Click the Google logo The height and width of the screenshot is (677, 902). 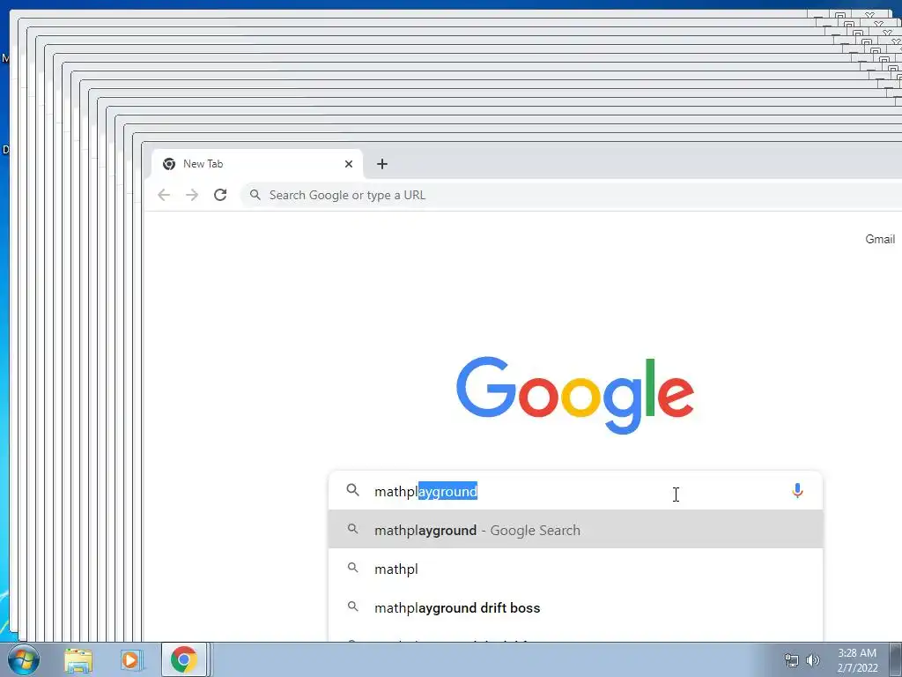(575, 395)
